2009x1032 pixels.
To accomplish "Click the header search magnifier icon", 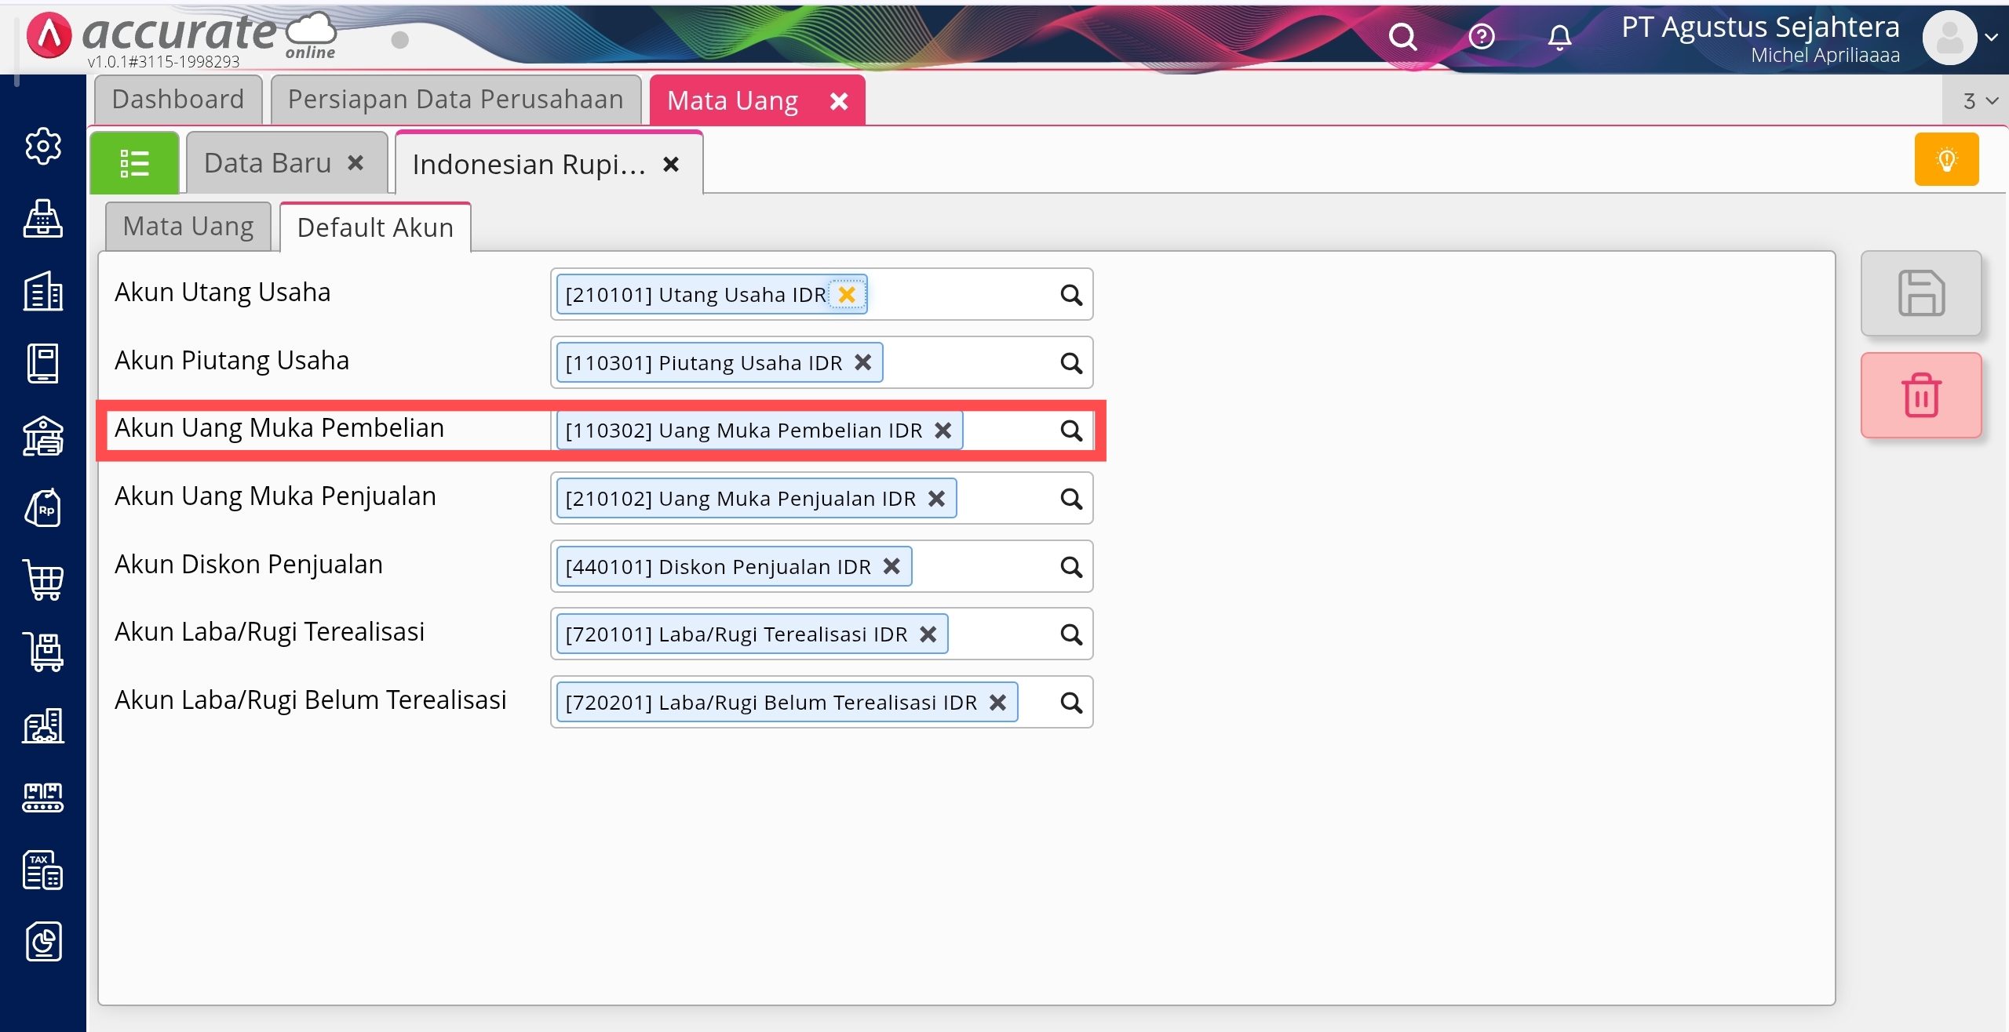I will (x=1402, y=37).
